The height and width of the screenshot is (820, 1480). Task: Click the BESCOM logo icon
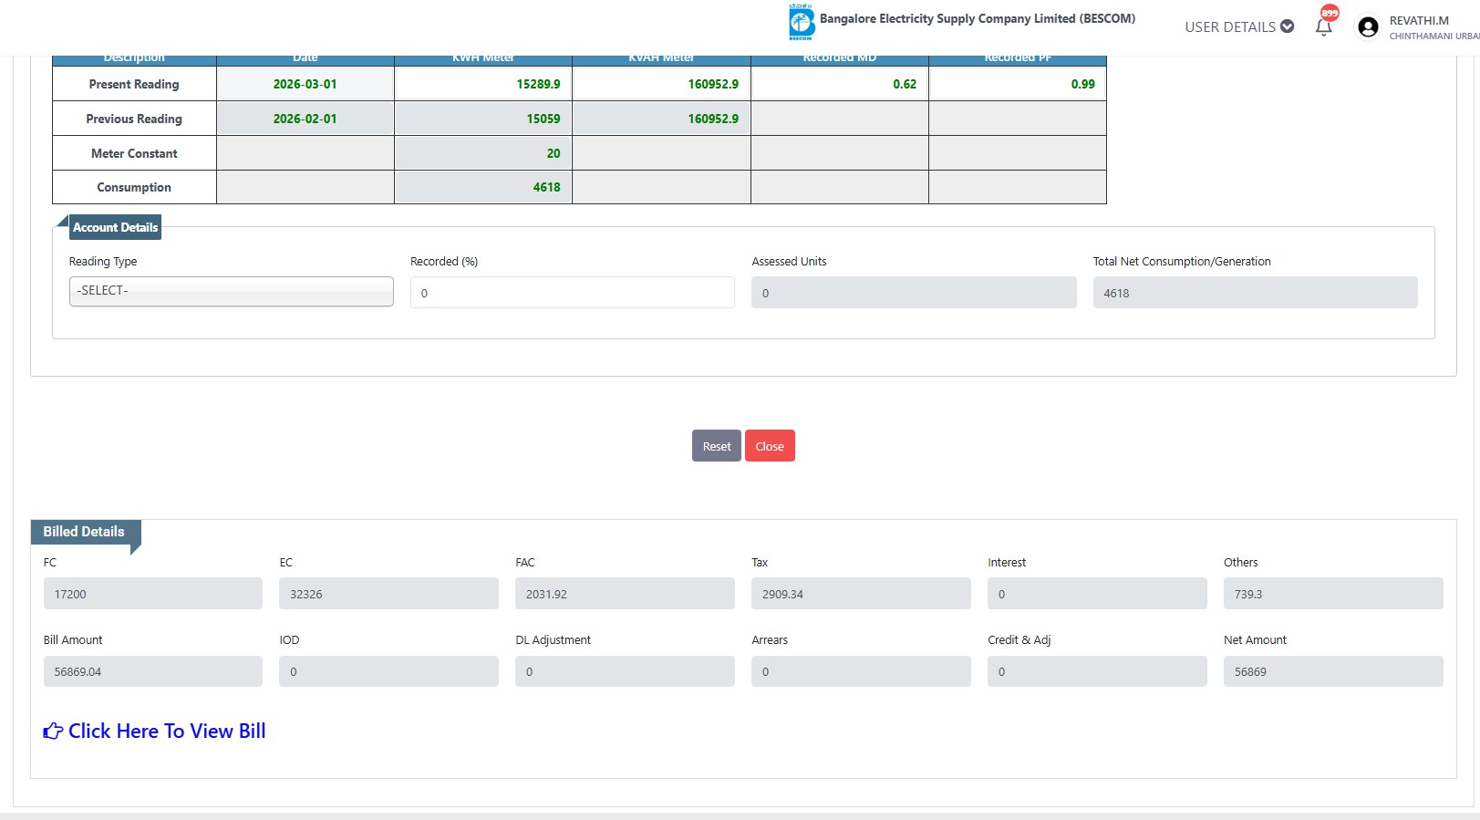click(801, 22)
